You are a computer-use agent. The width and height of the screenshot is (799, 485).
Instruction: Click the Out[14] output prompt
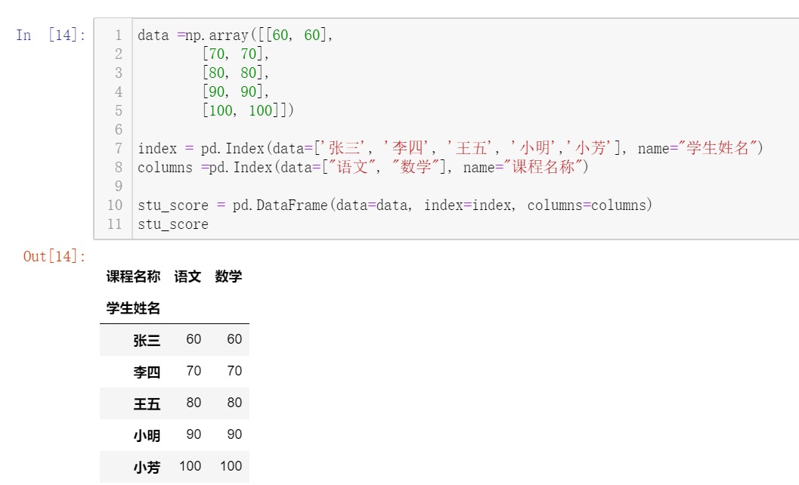[x=54, y=256]
